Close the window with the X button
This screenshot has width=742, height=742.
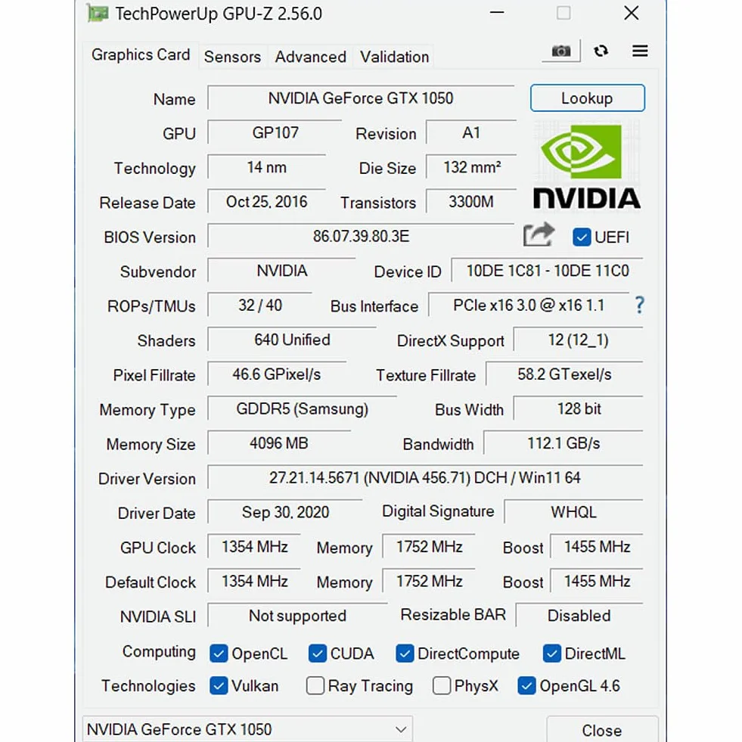coord(632,13)
